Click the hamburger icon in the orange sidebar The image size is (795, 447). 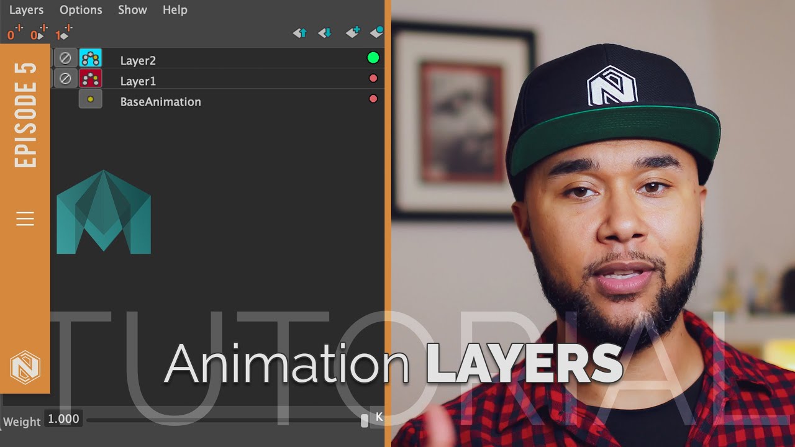tap(25, 219)
